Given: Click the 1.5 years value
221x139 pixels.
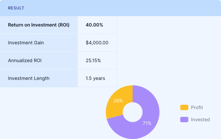Looking at the screenshot, I should pyautogui.click(x=95, y=78).
